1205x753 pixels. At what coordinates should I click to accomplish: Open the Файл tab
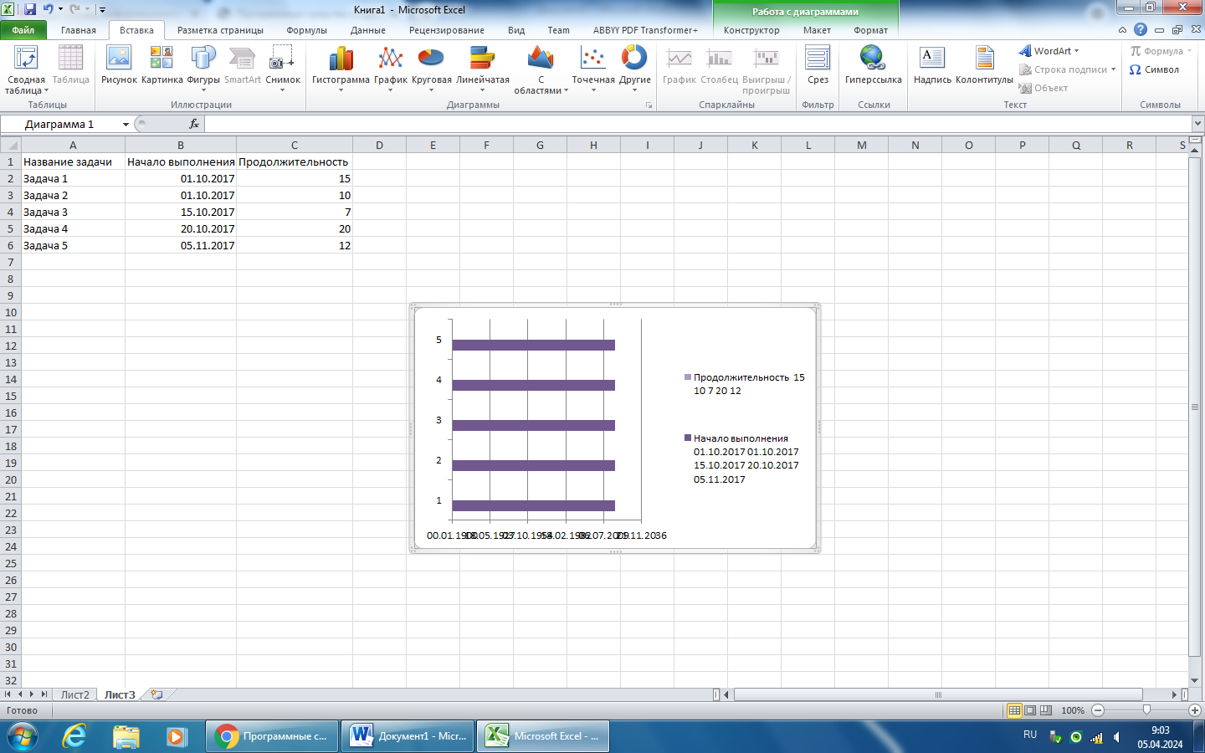[x=23, y=30]
